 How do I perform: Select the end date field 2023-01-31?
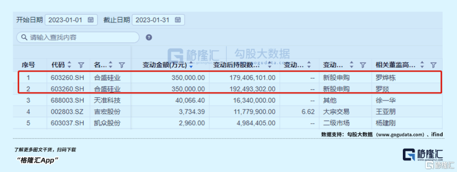(158, 20)
